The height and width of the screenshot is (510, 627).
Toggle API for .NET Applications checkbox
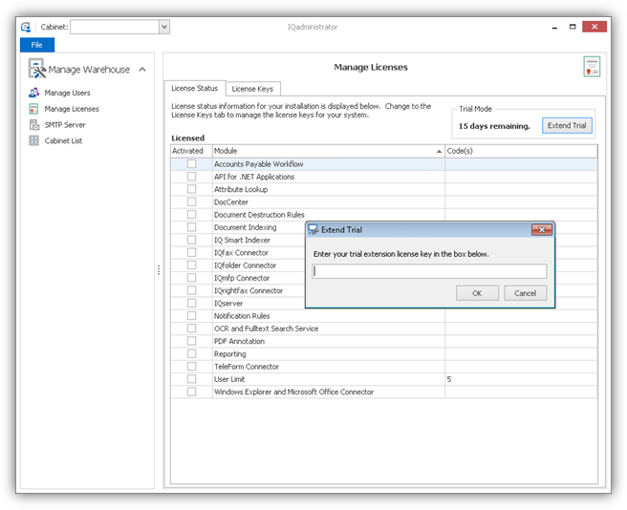tap(192, 177)
